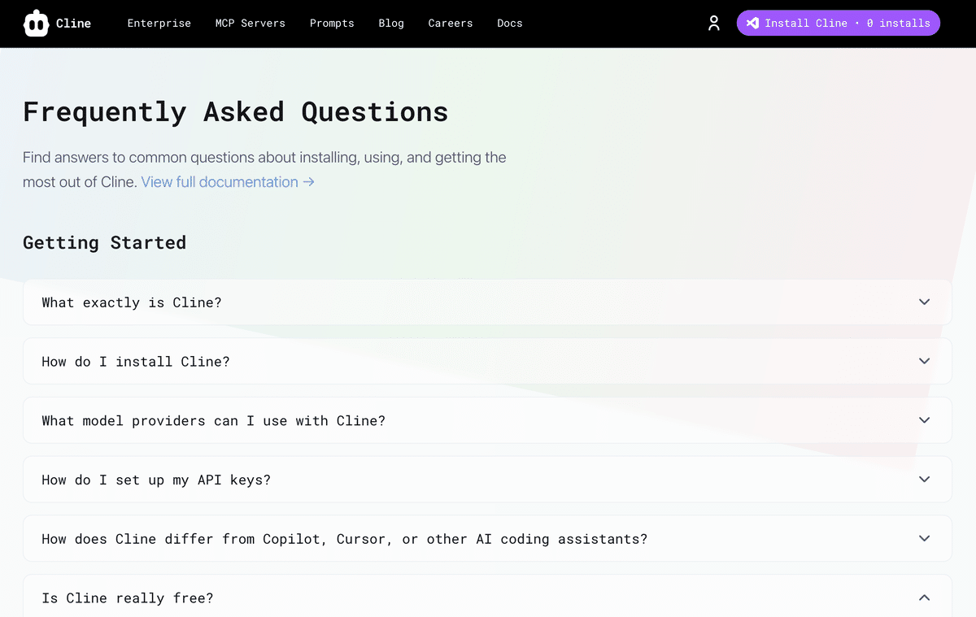The width and height of the screenshot is (976, 617).
Task: Click the VS Code icon in the install button
Action: pos(752,23)
